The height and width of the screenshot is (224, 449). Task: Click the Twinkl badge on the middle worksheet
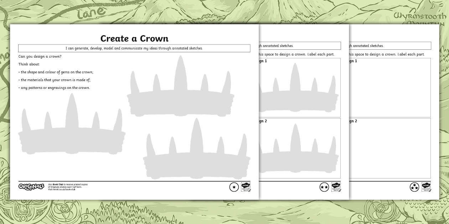click(336, 187)
